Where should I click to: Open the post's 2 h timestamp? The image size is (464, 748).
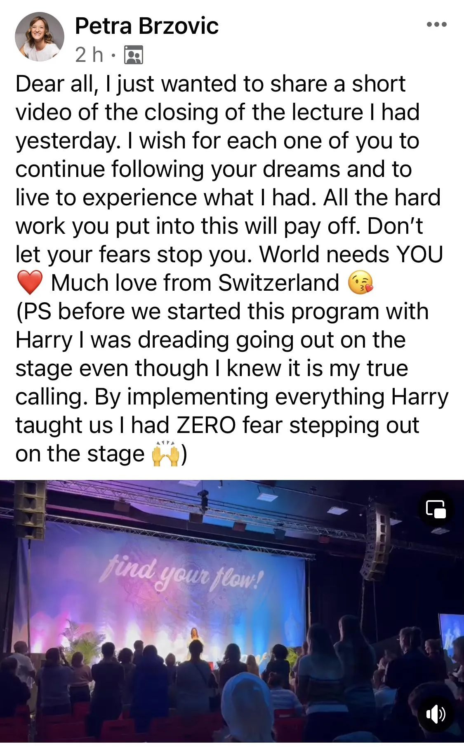point(89,55)
